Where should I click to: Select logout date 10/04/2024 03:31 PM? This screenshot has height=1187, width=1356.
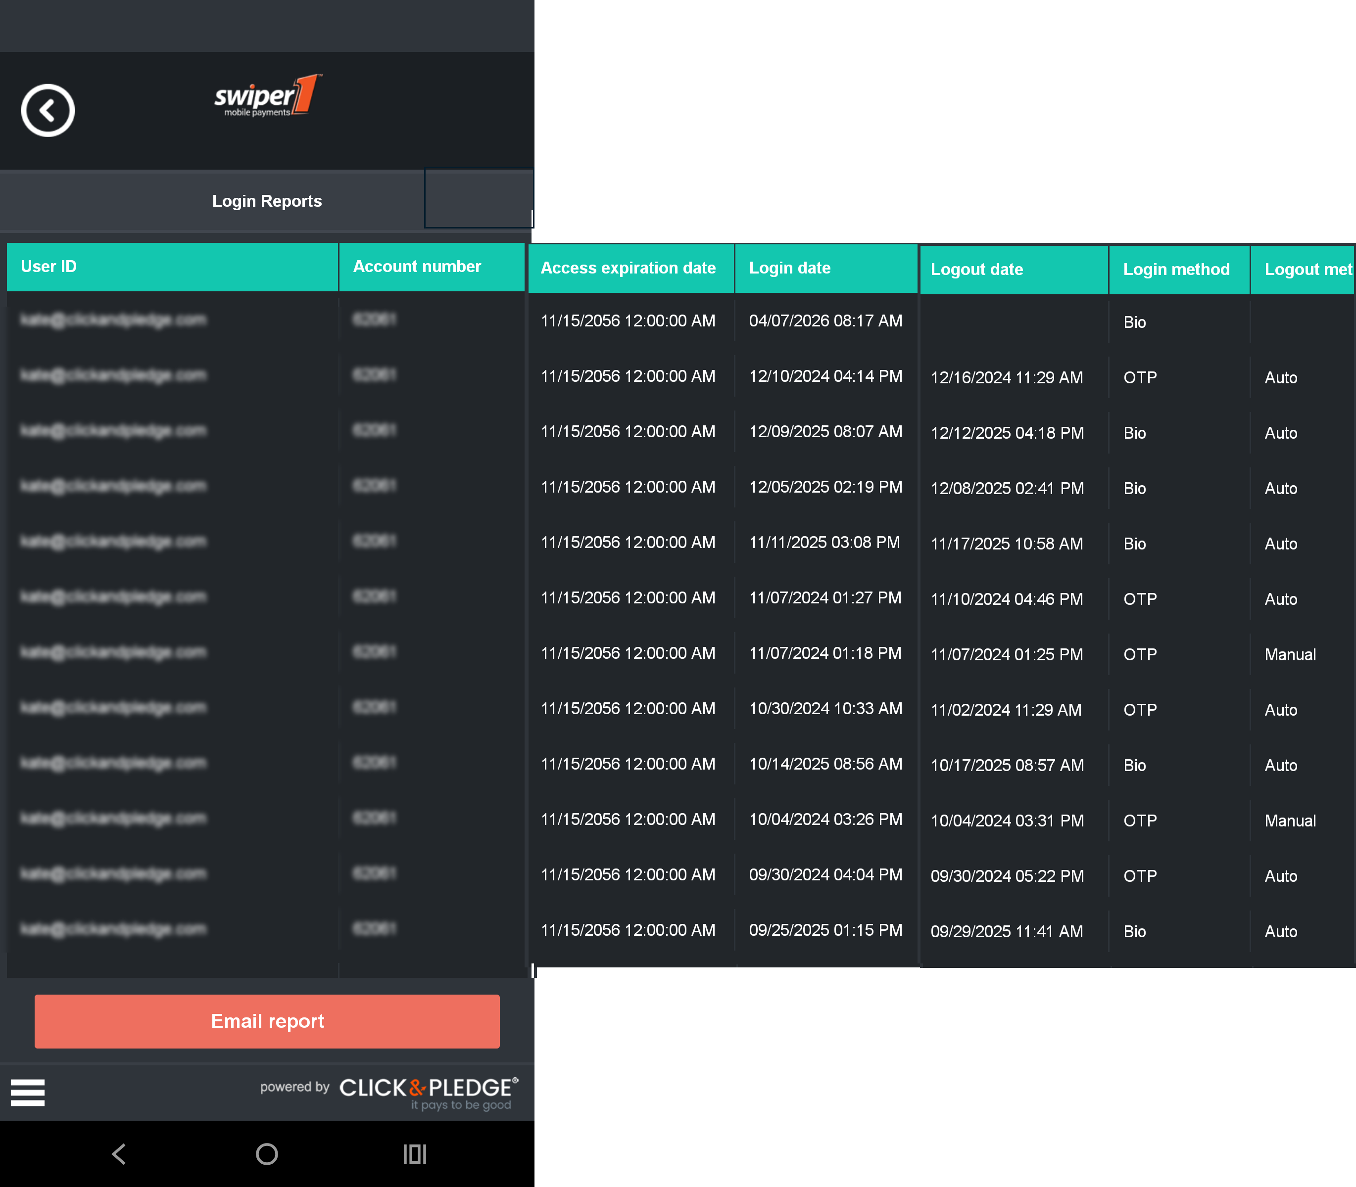point(1008,821)
